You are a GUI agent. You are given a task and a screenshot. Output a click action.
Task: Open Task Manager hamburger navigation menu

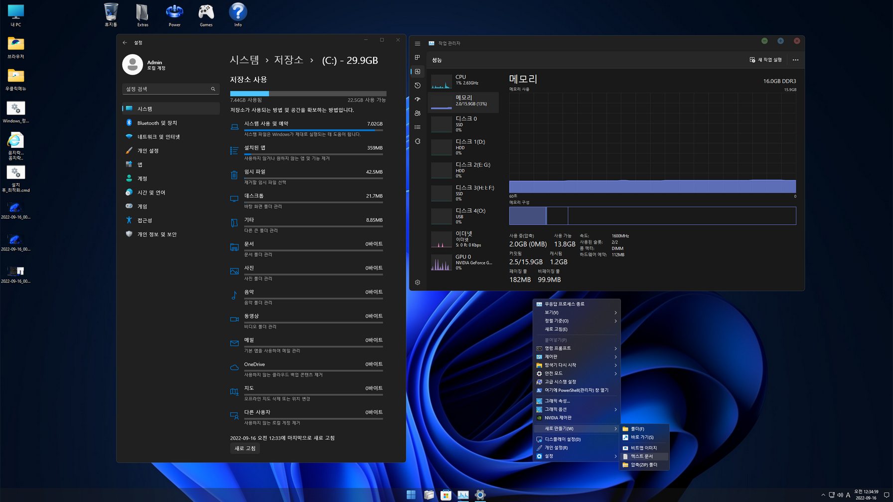pyautogui.click(x=418, y=43)
